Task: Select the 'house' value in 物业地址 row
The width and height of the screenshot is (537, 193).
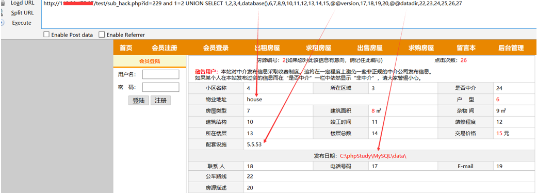Action: click(254, 100)
